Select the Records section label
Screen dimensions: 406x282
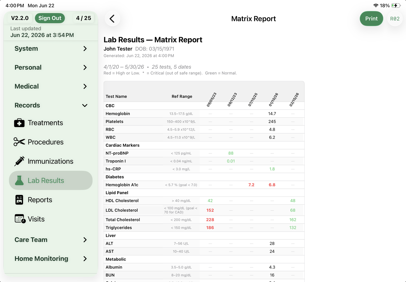tap(27, 105)
